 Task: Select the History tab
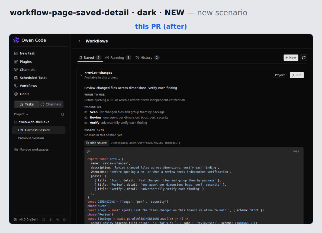[147, 58]
